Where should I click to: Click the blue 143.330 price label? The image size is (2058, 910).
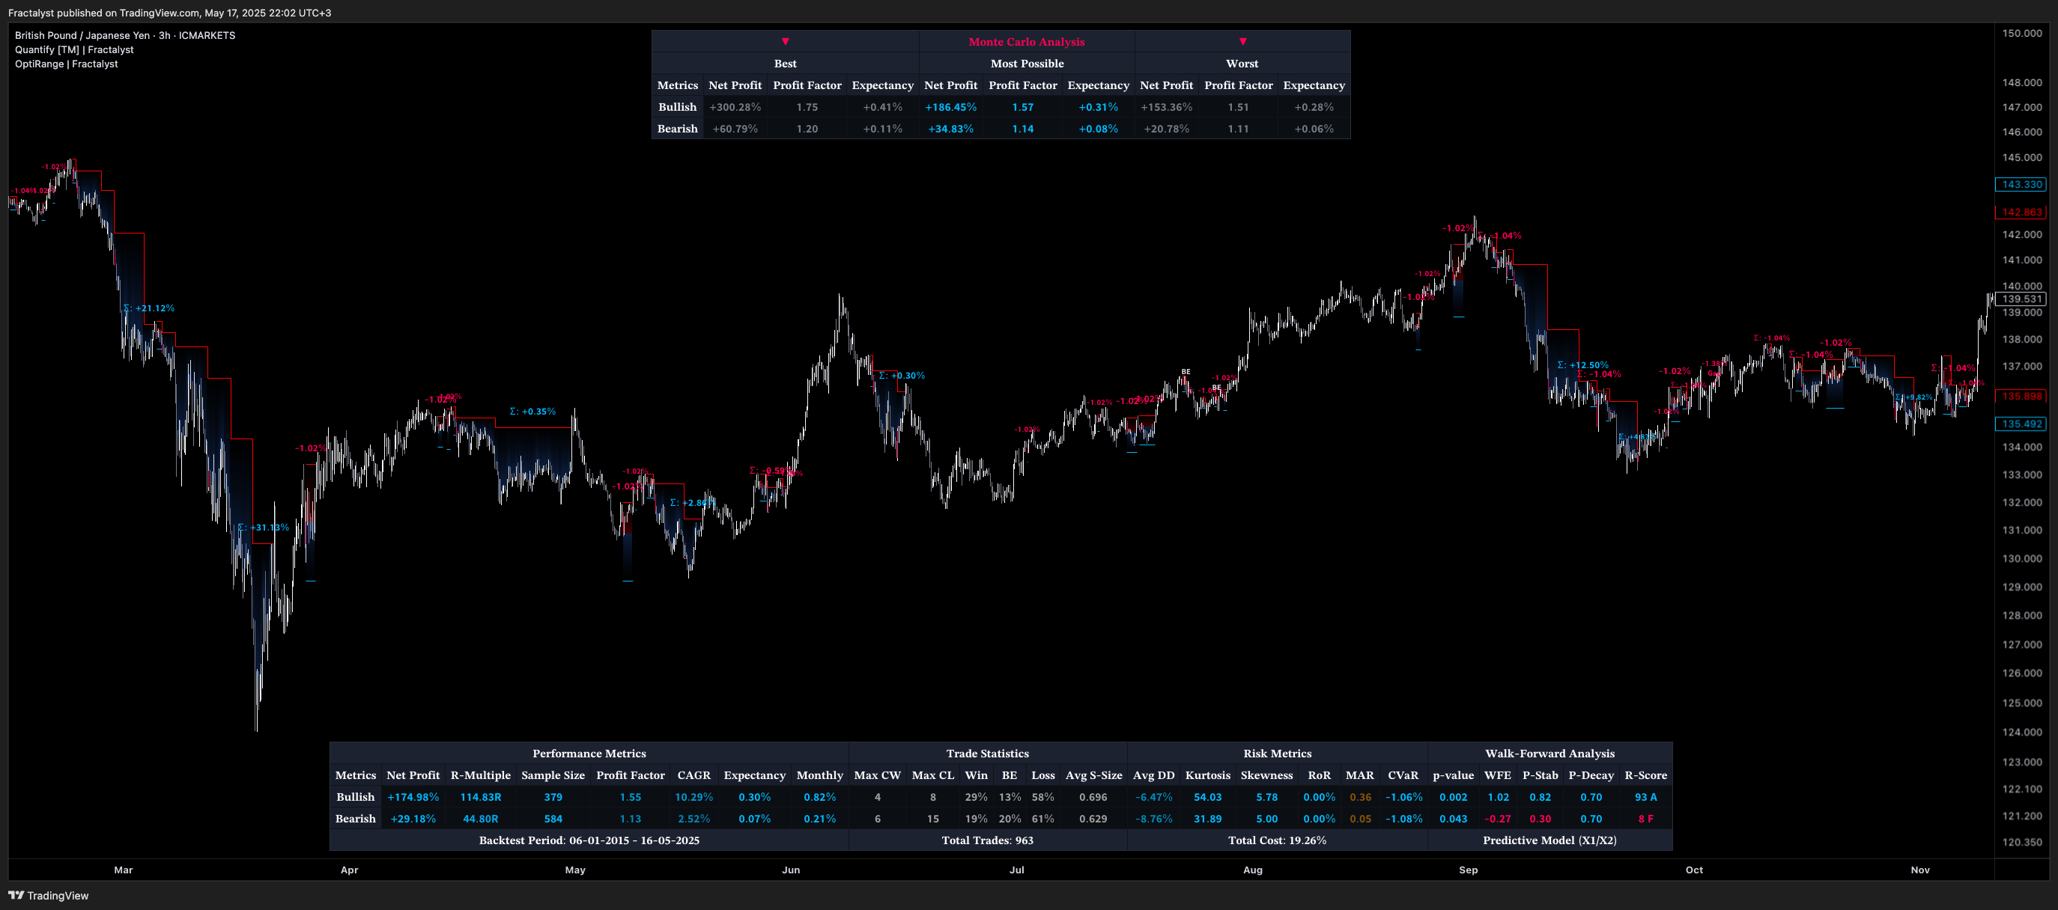click(x=2021, y=184)
